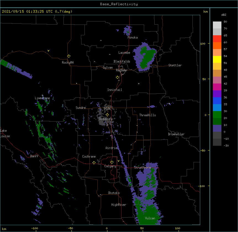Click white asterisk above Limestone label

click(43, 95)
